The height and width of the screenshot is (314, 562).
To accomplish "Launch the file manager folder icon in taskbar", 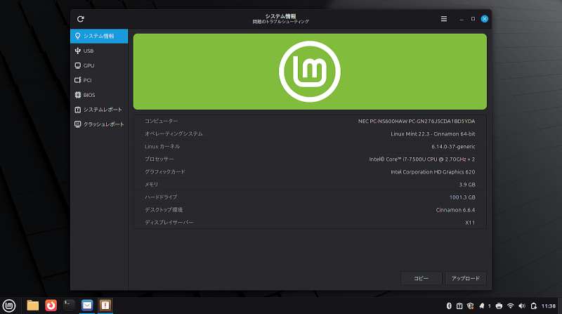I will pyautogui.click(x=32, y=305).
